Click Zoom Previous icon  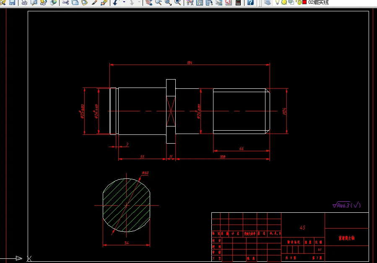pyautogui.click(x=177, y=3)
